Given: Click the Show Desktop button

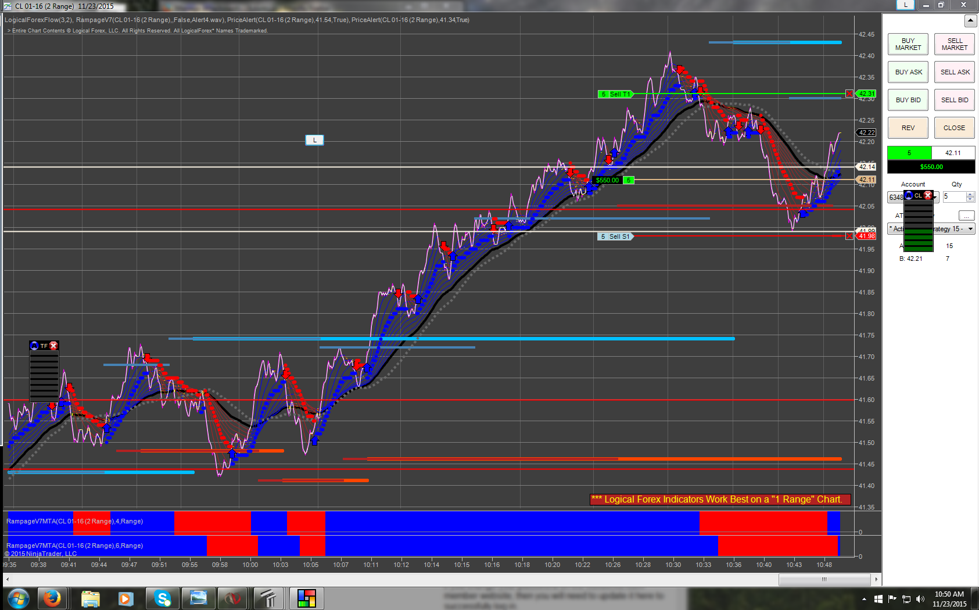Looking at the screenshot, I should pyautogui.click(x=976, y=599).
